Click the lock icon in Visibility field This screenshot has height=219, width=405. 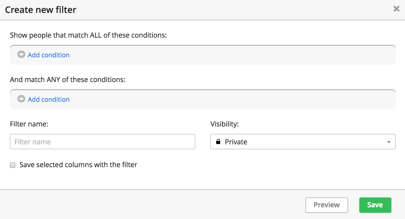click(218, 142)
